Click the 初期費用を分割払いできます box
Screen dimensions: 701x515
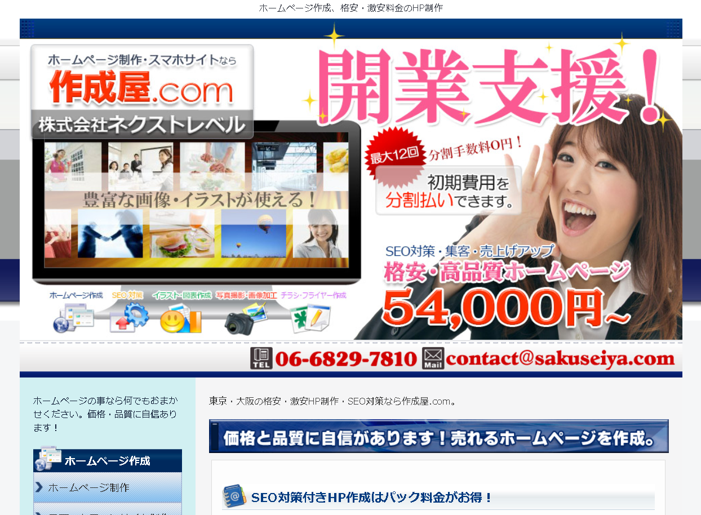click(x=449, y=191)
